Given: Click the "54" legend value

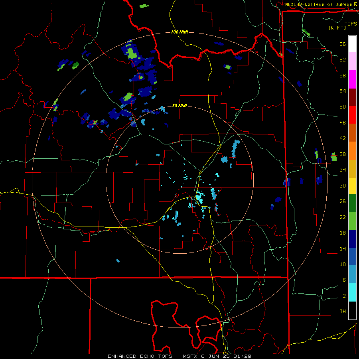Looking at the screenshot, I should (x=343, y=91).
